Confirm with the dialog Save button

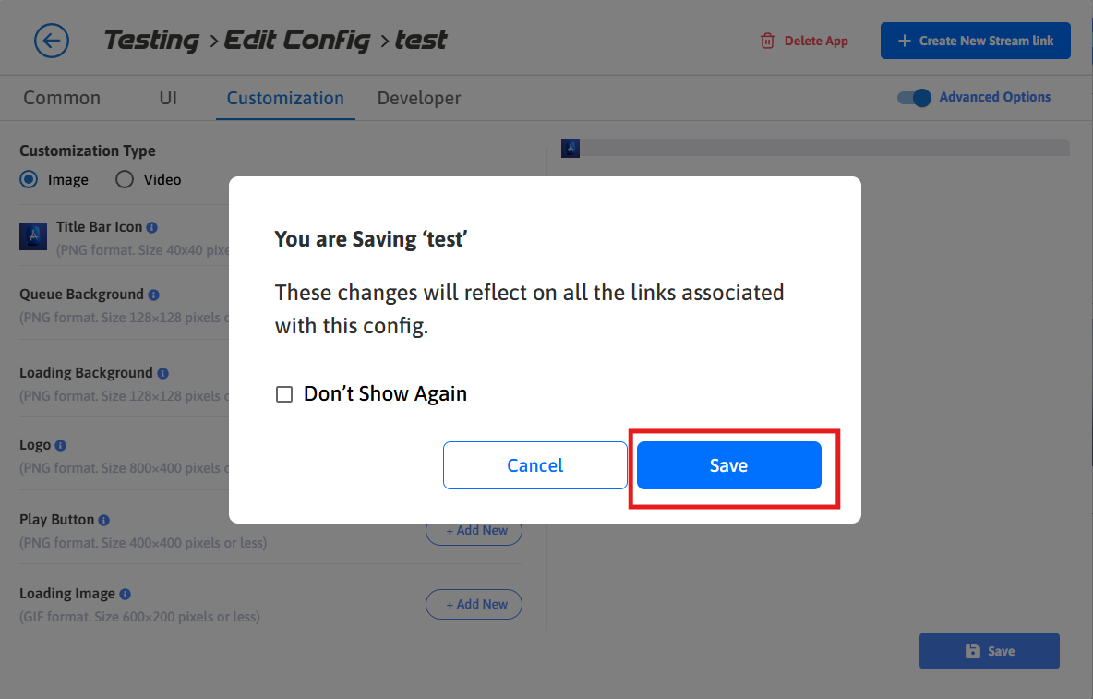[x=728, y=465]
